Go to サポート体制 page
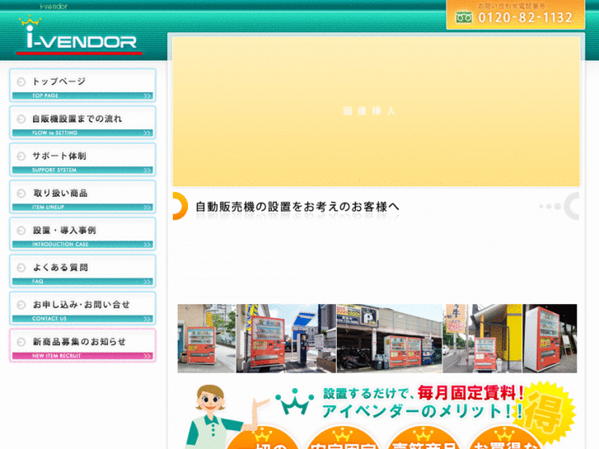The image size is (599, 449). click(82, 160)
